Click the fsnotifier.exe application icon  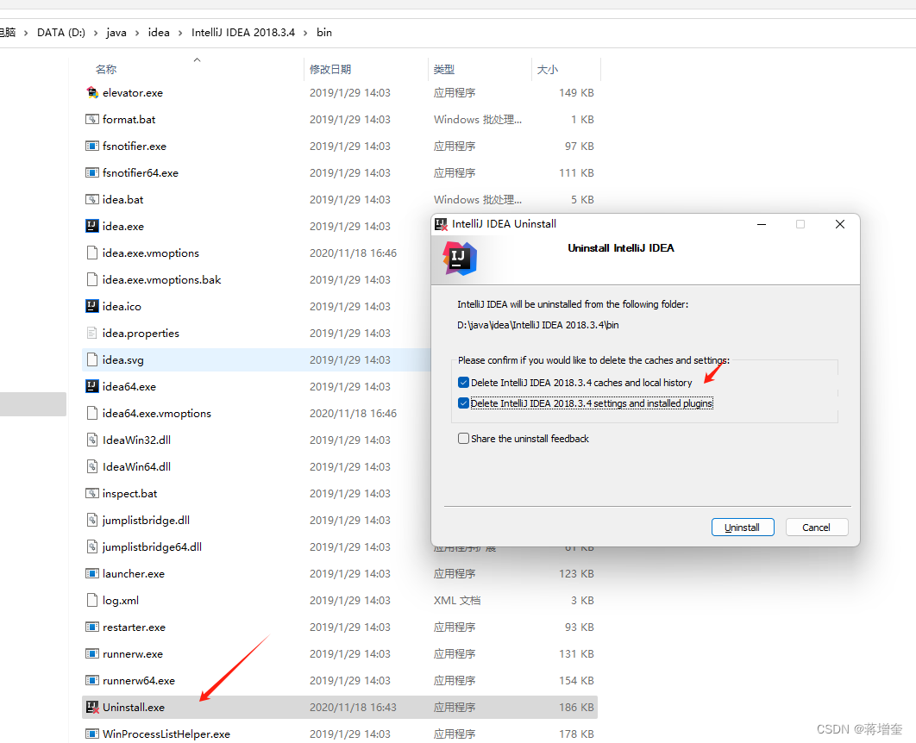coord(91,146)
